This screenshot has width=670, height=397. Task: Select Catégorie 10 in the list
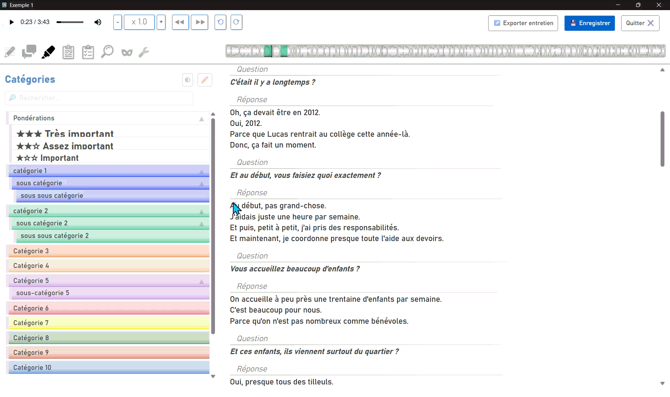pos(109,368)
